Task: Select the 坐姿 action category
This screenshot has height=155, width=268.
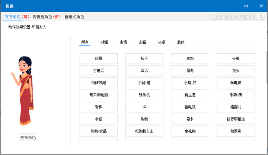Action: click(x=162, y=42)
